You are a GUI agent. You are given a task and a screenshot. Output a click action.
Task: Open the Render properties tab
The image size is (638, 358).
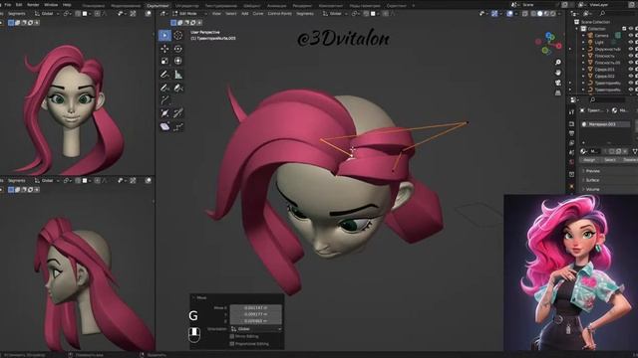[x=571, y=123]
